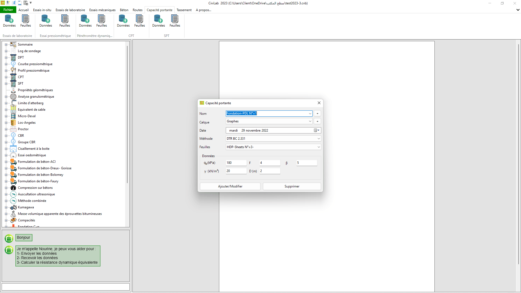Viewport: 521px width, 293px height.
Task: Click plus button next to Nom
Action: pyautogui.click(x=317, y=113)
